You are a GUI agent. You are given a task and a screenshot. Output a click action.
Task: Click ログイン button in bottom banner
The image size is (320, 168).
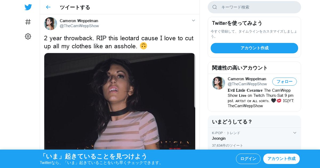tap(248, 159)
